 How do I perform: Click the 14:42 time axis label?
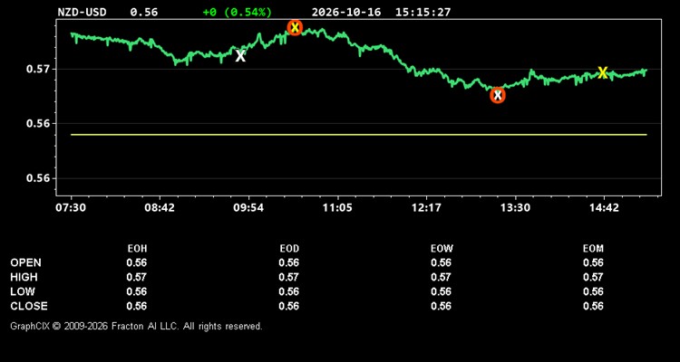pos(603,207)
